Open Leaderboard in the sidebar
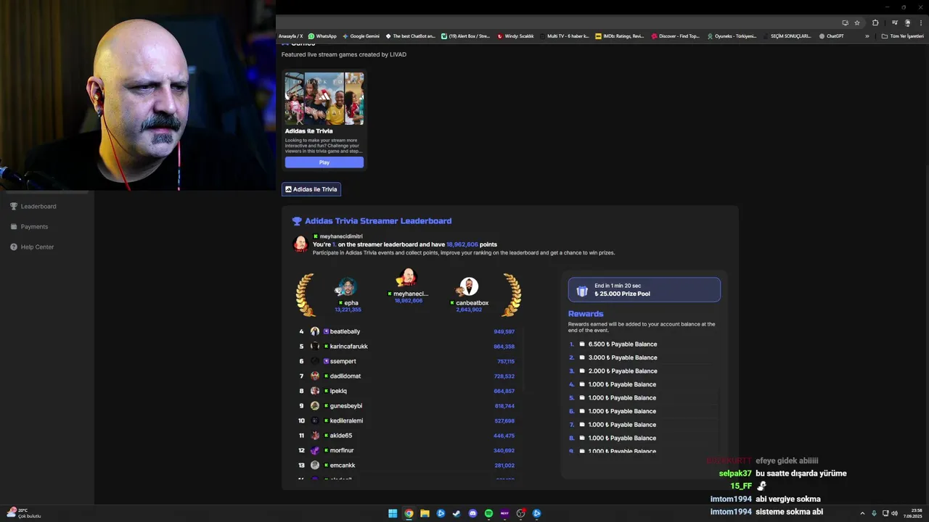Viewport: 929px width, 522px height. click(33, 207)
